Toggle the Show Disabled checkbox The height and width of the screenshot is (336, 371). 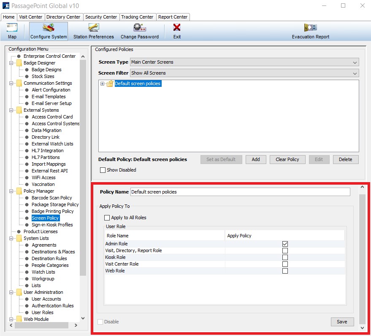pos(103,170)
